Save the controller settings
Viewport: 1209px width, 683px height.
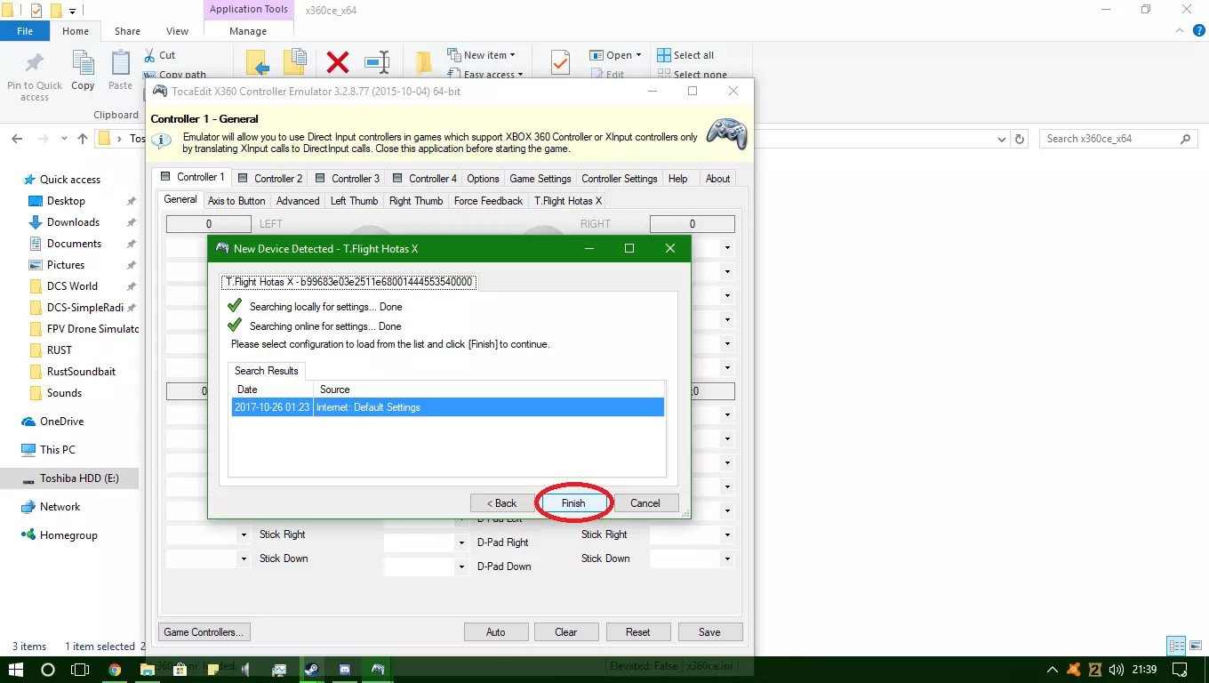pos(709,632)
